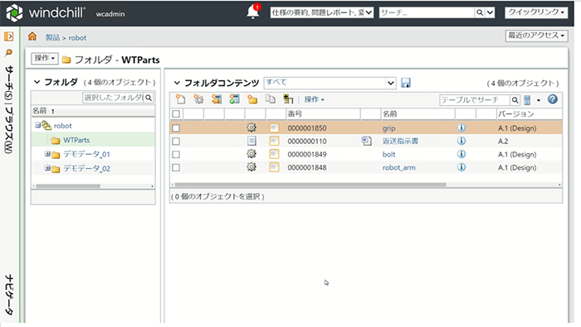Open the info page for bolt

[x=461, y=154]
